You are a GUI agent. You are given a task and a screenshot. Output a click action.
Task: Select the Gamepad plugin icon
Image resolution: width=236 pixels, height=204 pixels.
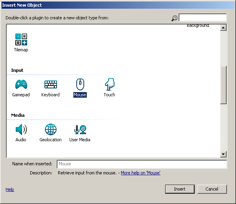click(21, 84)
